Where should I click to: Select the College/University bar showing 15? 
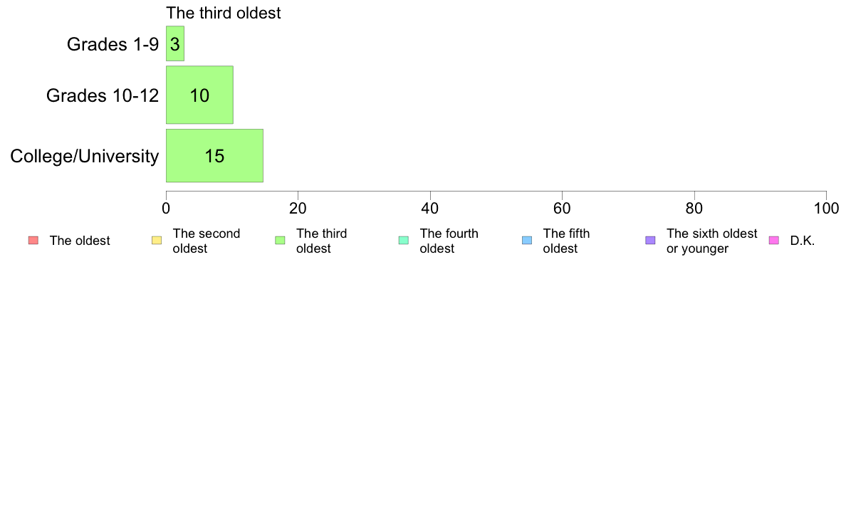point(215,156)
